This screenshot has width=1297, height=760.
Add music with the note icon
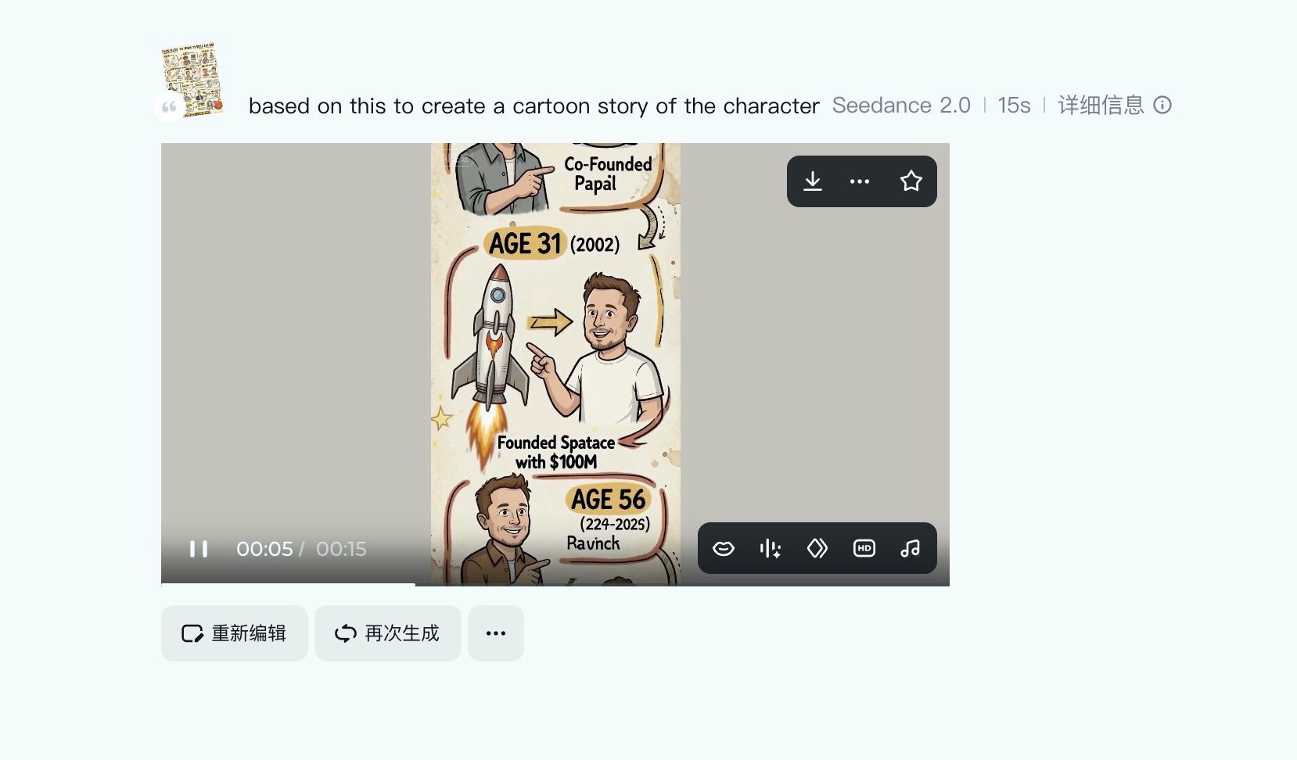tap(910, 548)
